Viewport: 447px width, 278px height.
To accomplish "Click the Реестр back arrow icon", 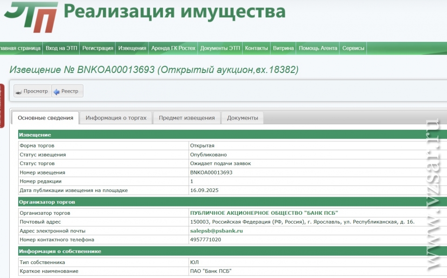I will 57,92.
